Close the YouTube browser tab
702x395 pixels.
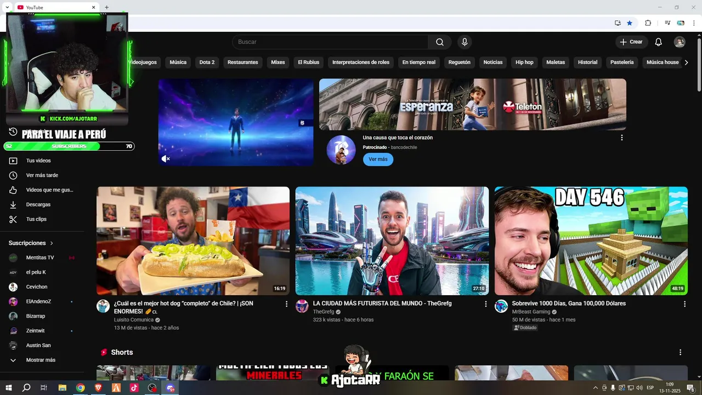pyautogui.click(x=93, y=8)
